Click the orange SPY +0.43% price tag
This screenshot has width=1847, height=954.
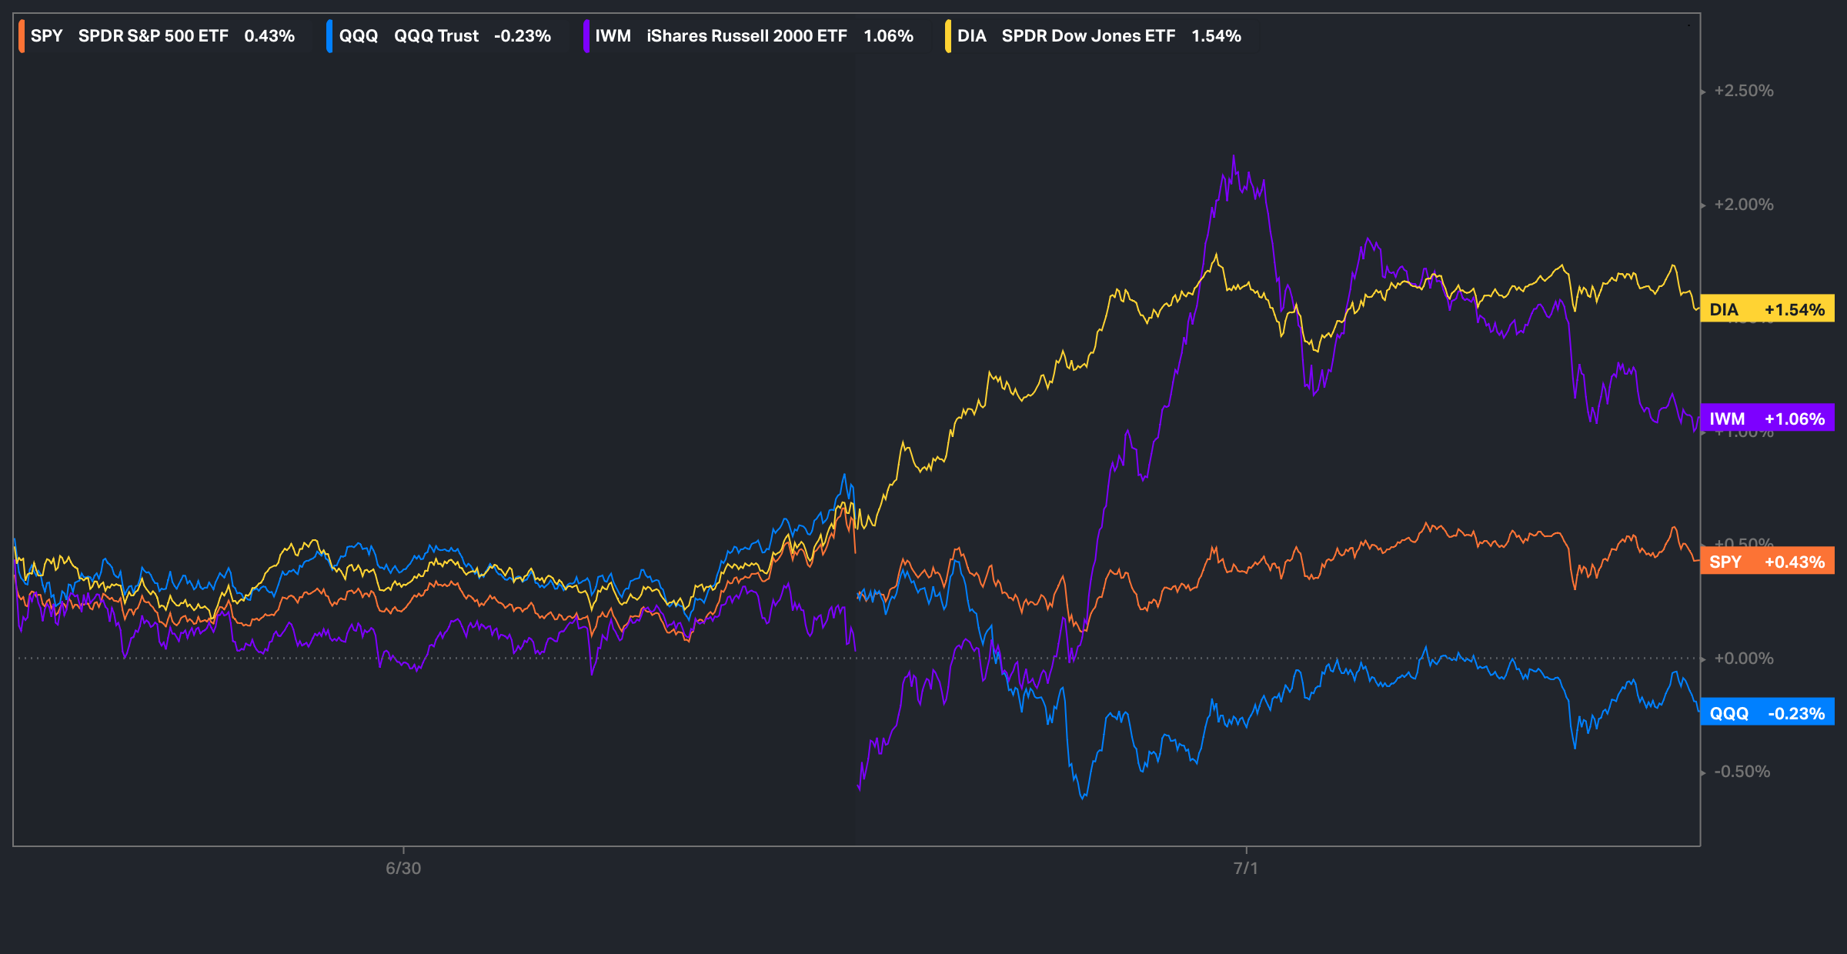coord(1767,562)
